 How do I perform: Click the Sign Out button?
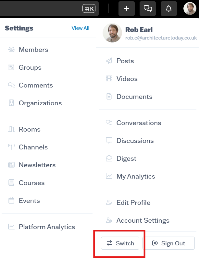168,243
